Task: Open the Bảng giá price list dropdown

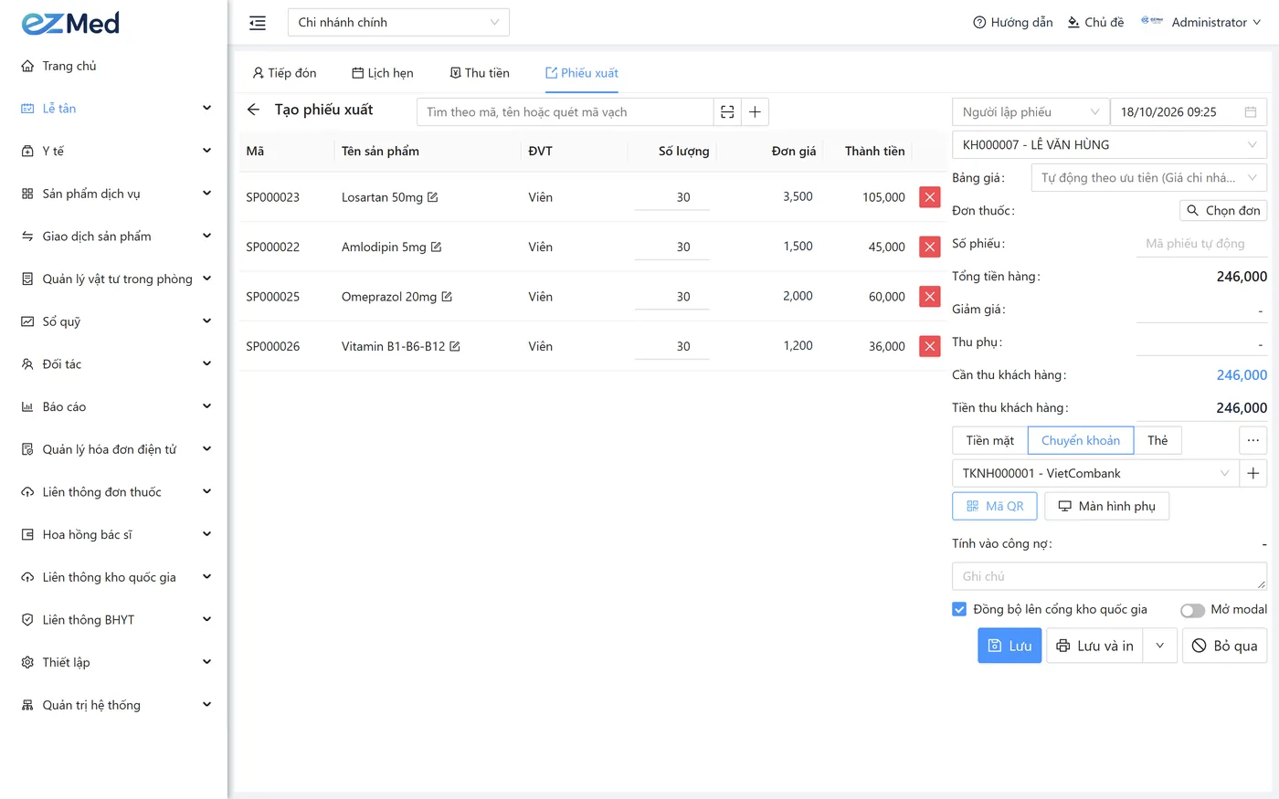Action: click(x=1148, y=178)
